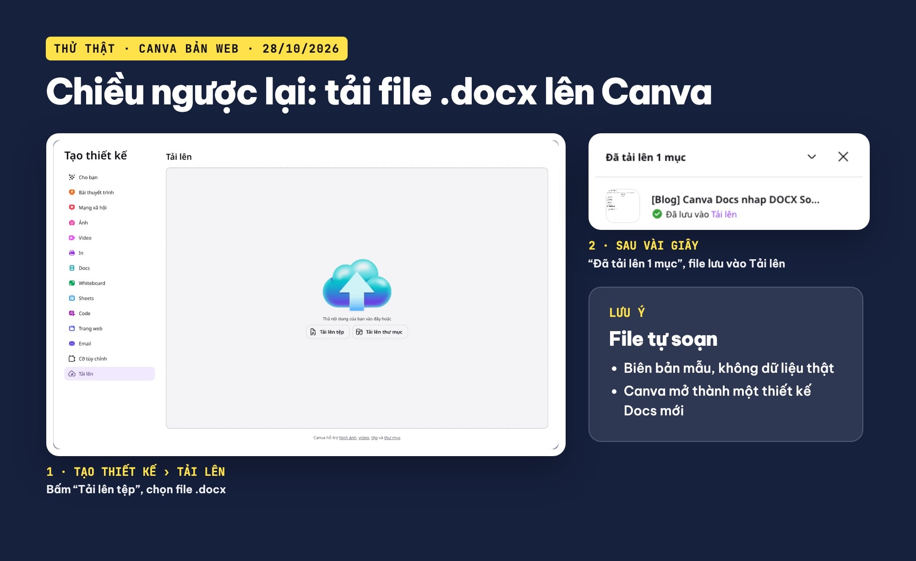The height and width of the screenshot is (561, 916).
Task: Follow the video link in footer text
Action: (364, 438)
